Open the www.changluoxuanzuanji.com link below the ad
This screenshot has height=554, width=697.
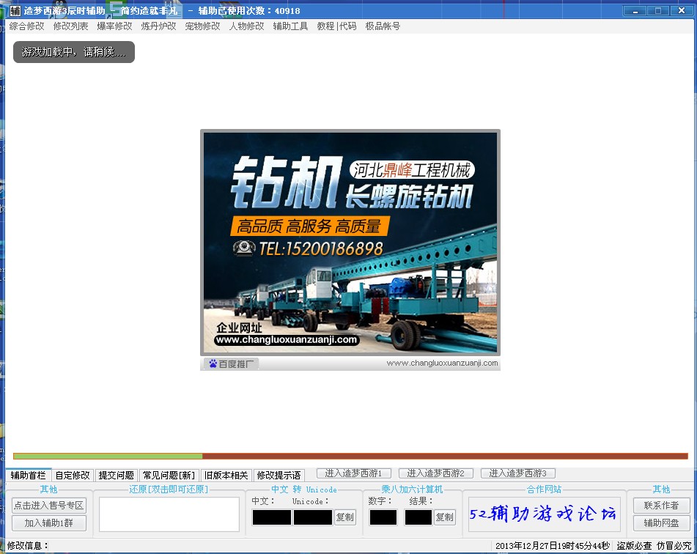point(442,363)
